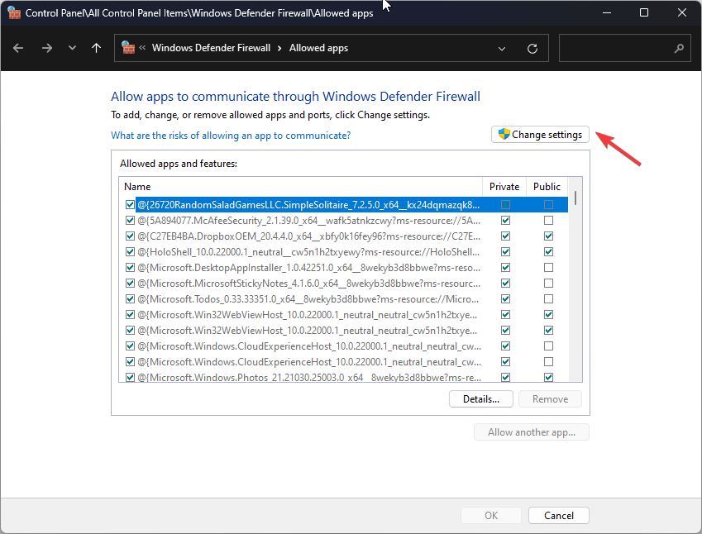Select the DropboxOEM list row
Screen dimensions: 702x534
(344, 236)
